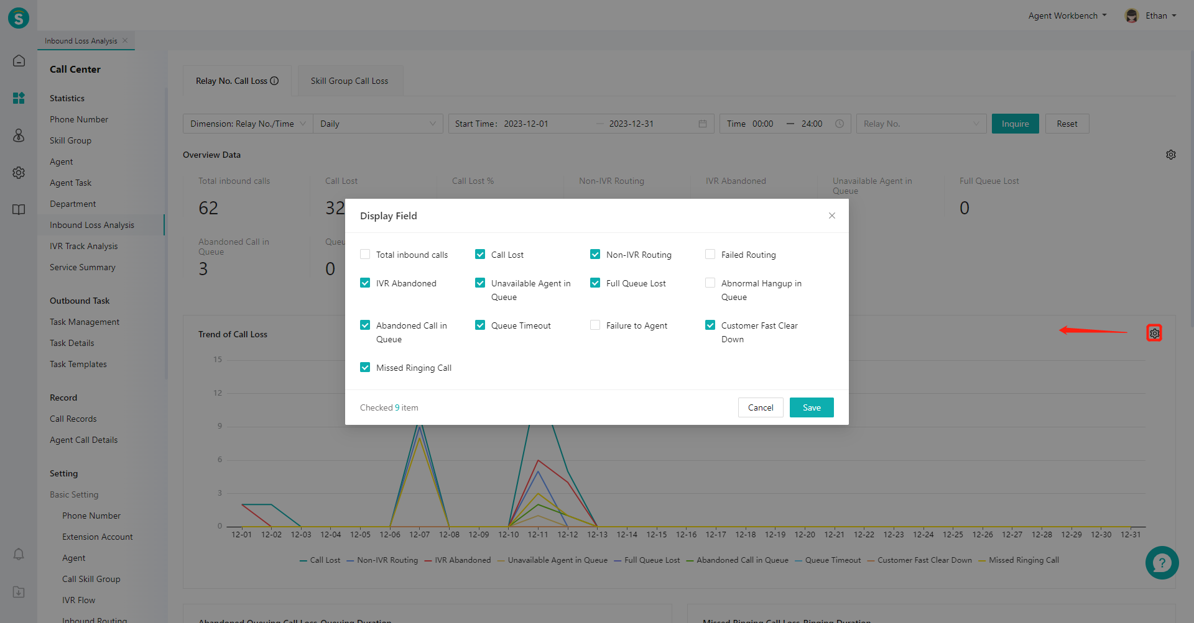Open Department statistics menu item
1194x623 pixels.
point(73,204)
